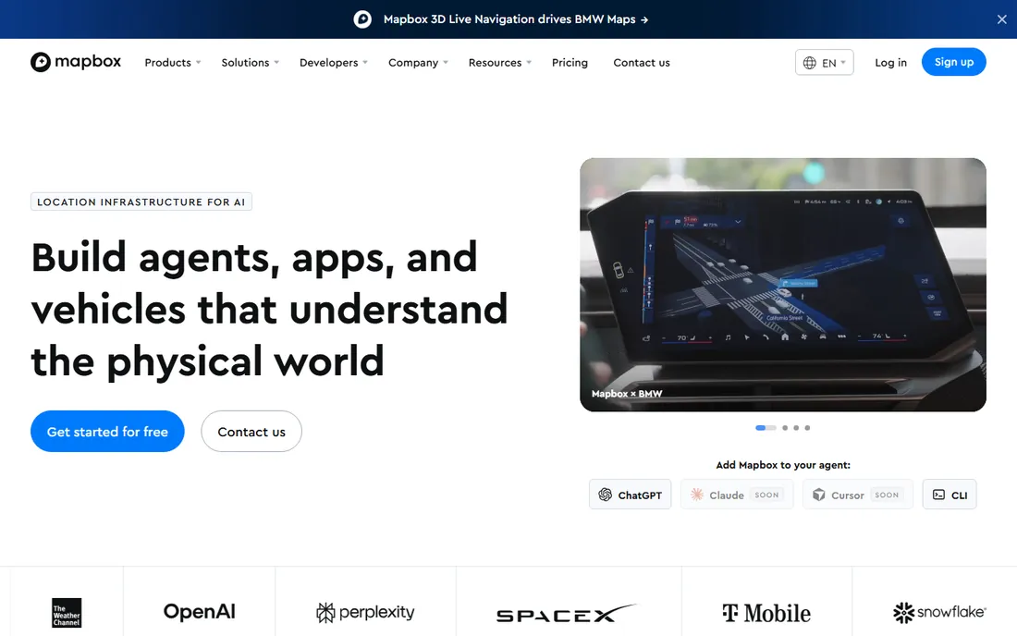This screenshot has height=636, width=1017.
Task: Click the perplexity logo
Action: (365, 612)
